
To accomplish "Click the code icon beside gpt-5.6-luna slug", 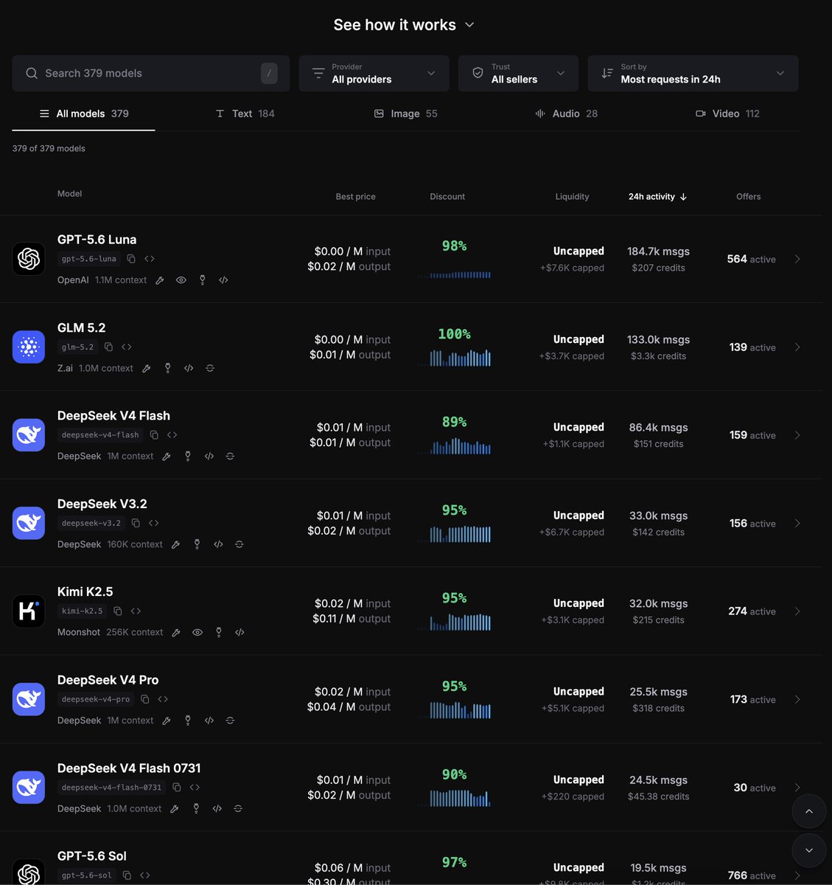I will (150, 259).
